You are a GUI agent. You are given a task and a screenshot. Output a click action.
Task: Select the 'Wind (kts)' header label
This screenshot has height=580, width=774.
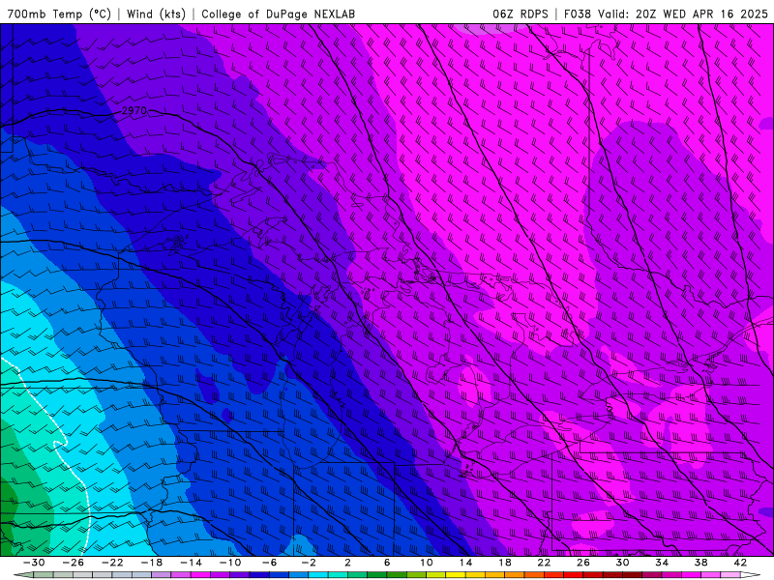click(x=156, y=14)
